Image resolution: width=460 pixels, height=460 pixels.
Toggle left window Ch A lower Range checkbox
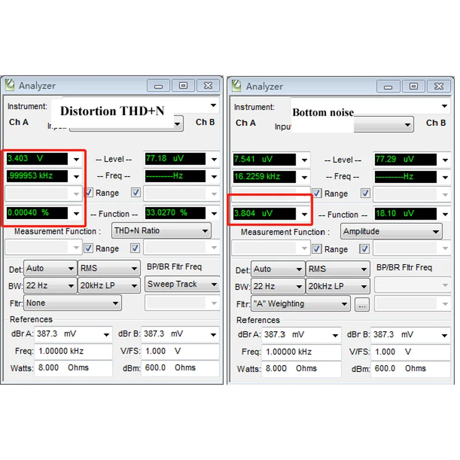point(89,248)
